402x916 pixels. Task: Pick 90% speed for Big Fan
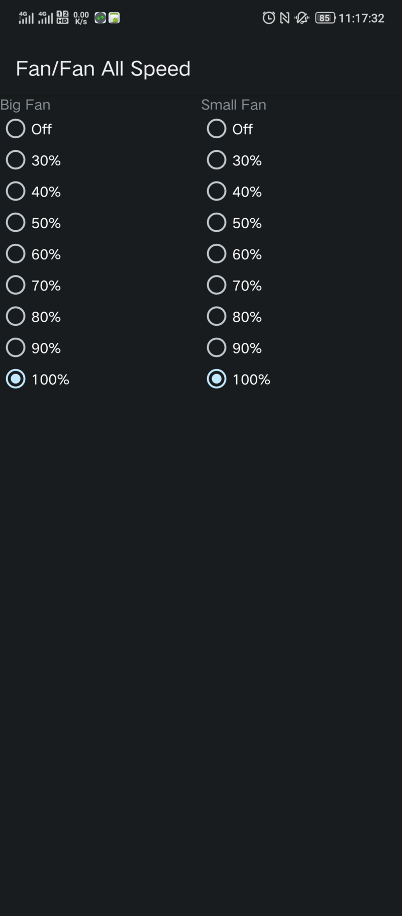pos(16,347)
